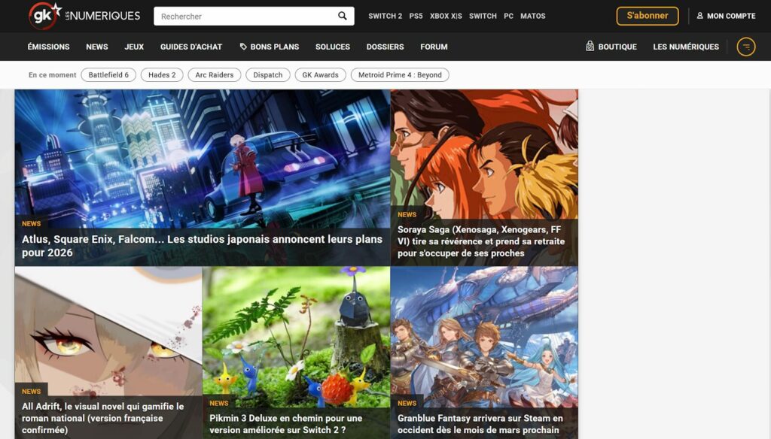
Task: Open the Xbox X|S platform link
Action: point(446,16)
